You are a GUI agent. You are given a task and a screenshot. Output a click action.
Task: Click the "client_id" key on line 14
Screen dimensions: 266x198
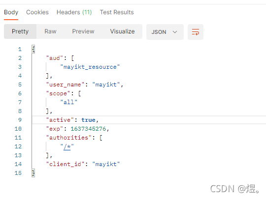click(65, 164)
